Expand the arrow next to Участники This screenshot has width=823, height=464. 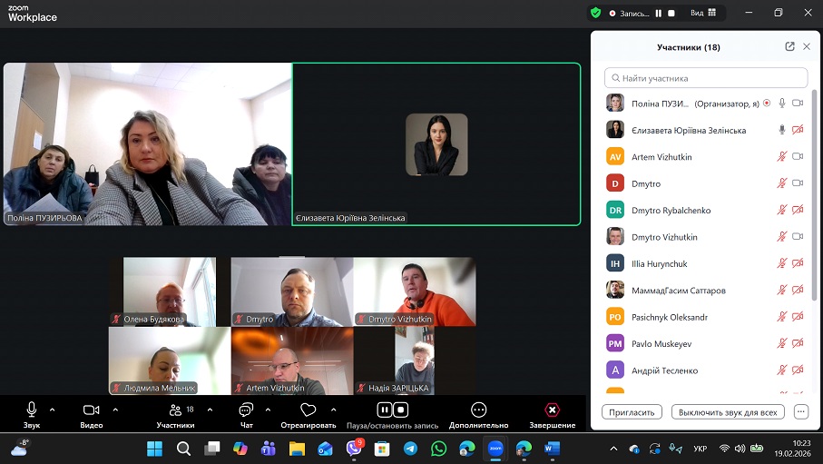coord(210,410)
